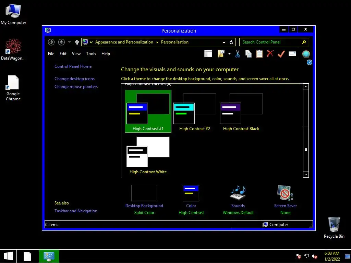Screen dimensions: 351x263
Task: Open the File menu
Action: coord(51,54)
